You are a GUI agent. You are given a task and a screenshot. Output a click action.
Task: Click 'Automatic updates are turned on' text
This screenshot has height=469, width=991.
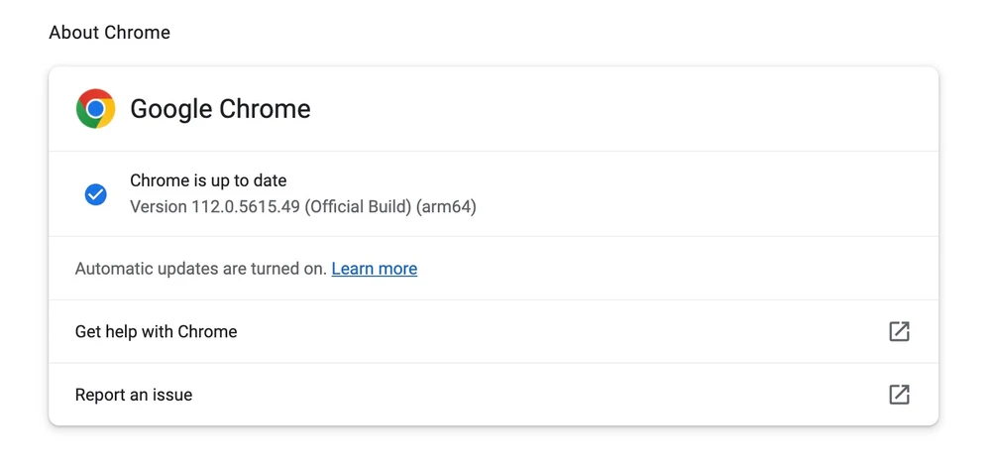point(200,269)
